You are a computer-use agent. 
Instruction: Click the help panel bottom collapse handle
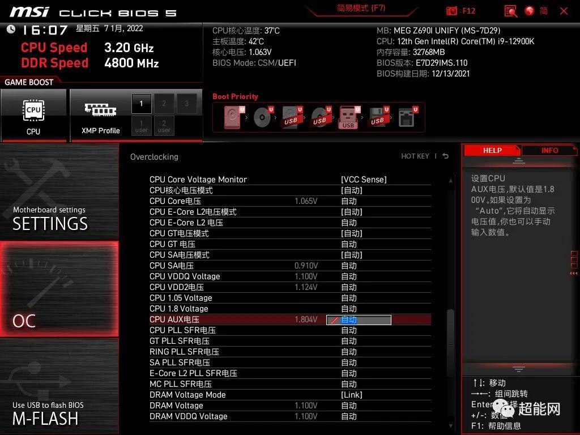tap(519, 369)
